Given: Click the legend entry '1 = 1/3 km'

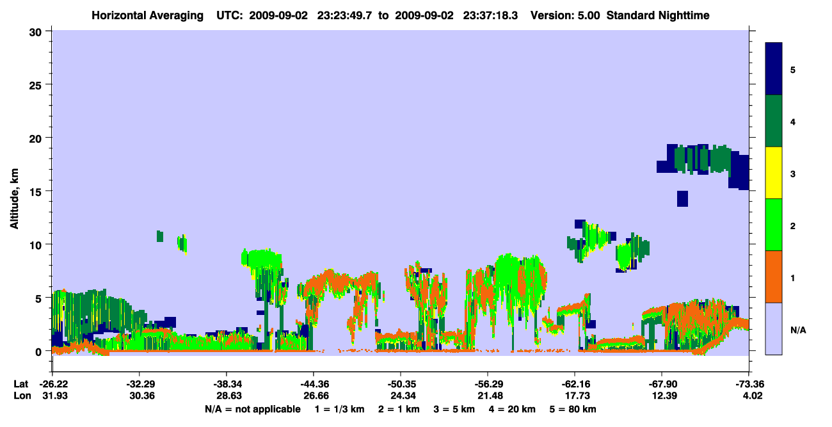Looking at the screenshot, I should 340,409.
